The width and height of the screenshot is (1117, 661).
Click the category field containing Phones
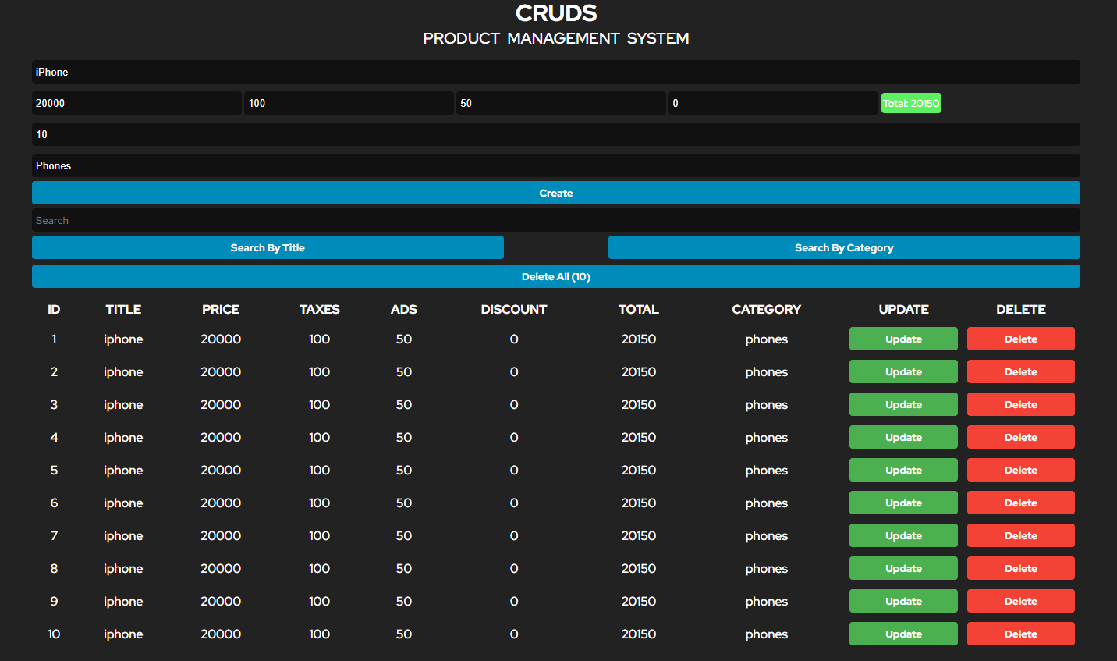[x=556, y=165]
